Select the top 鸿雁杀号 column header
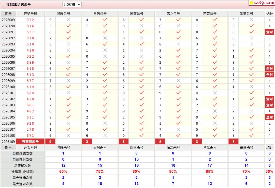This screenshot has height=188, width=275. pyautogui.click(x=63, y=14)
